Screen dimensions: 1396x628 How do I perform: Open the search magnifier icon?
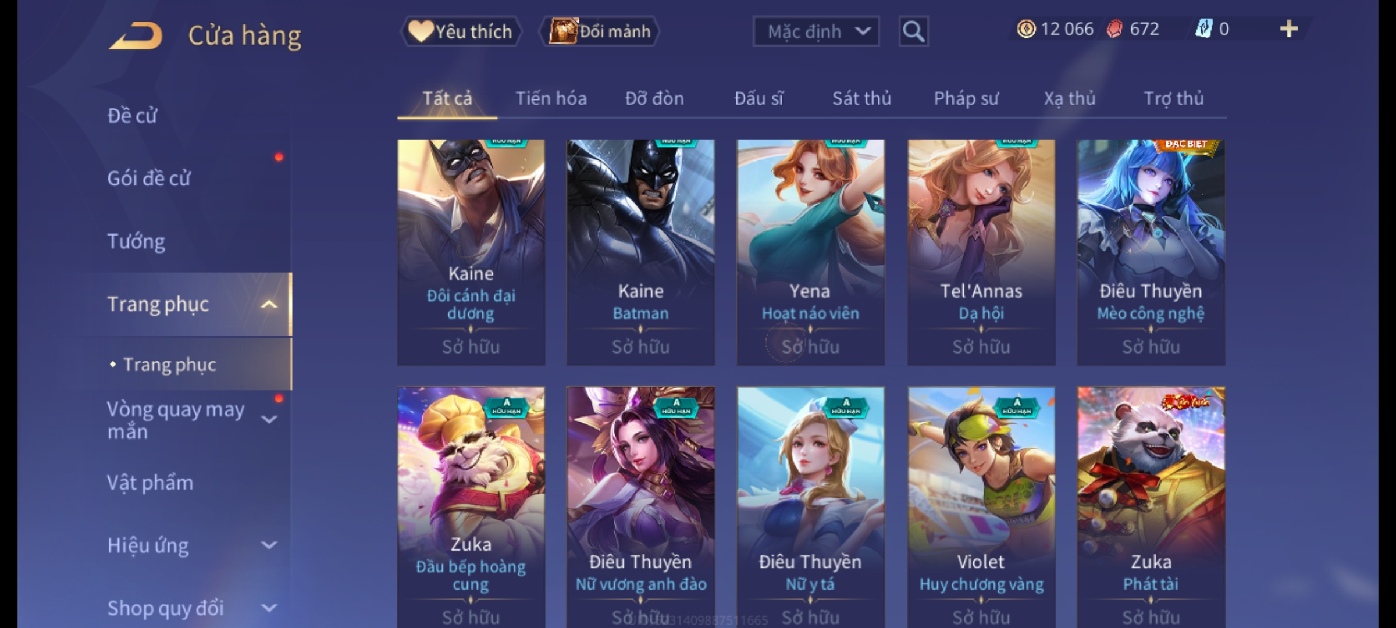[x=913, y=31]
